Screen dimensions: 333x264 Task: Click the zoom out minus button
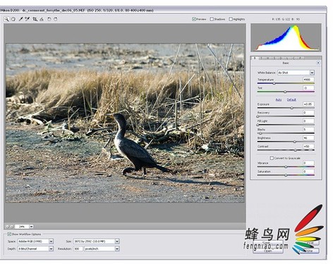point(7,227)
